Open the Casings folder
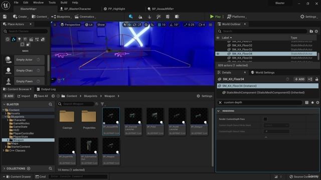Image resolution: width=321 pixels, height=180 pixels. tap(67, 119)
